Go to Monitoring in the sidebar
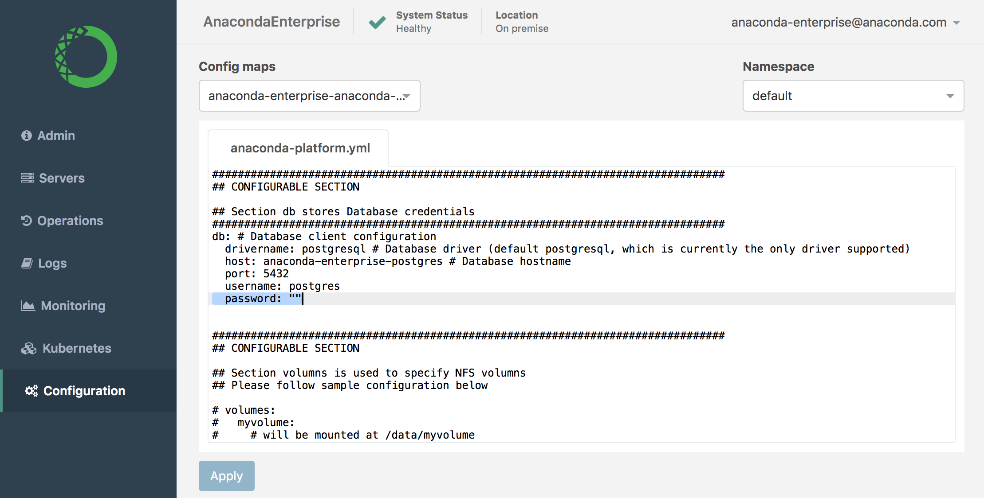This screenshot has height=498, width=984. [73, 306]
